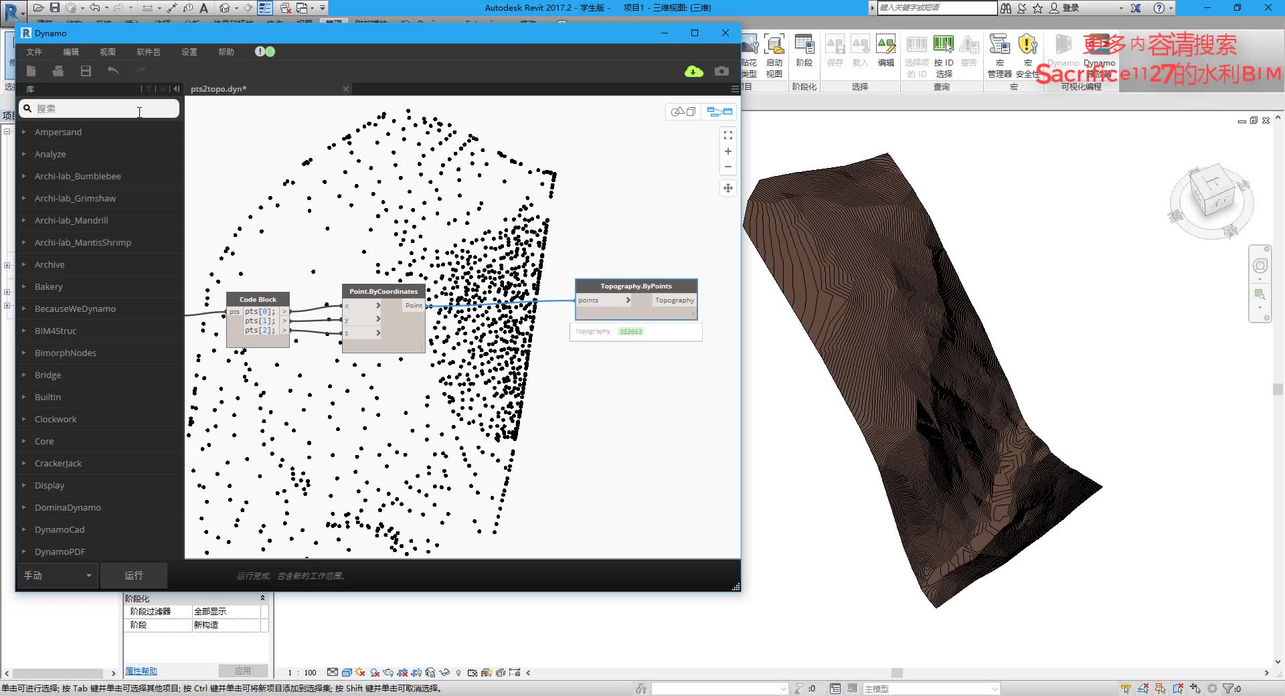Image resolution: width=1285 pixels, height=696 pixels.
Task: Click the green cloud download icon
Action: 694,71
